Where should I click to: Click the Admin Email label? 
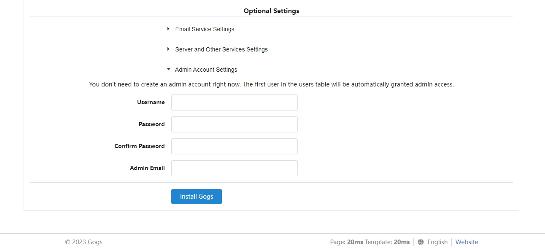[147, 168]
